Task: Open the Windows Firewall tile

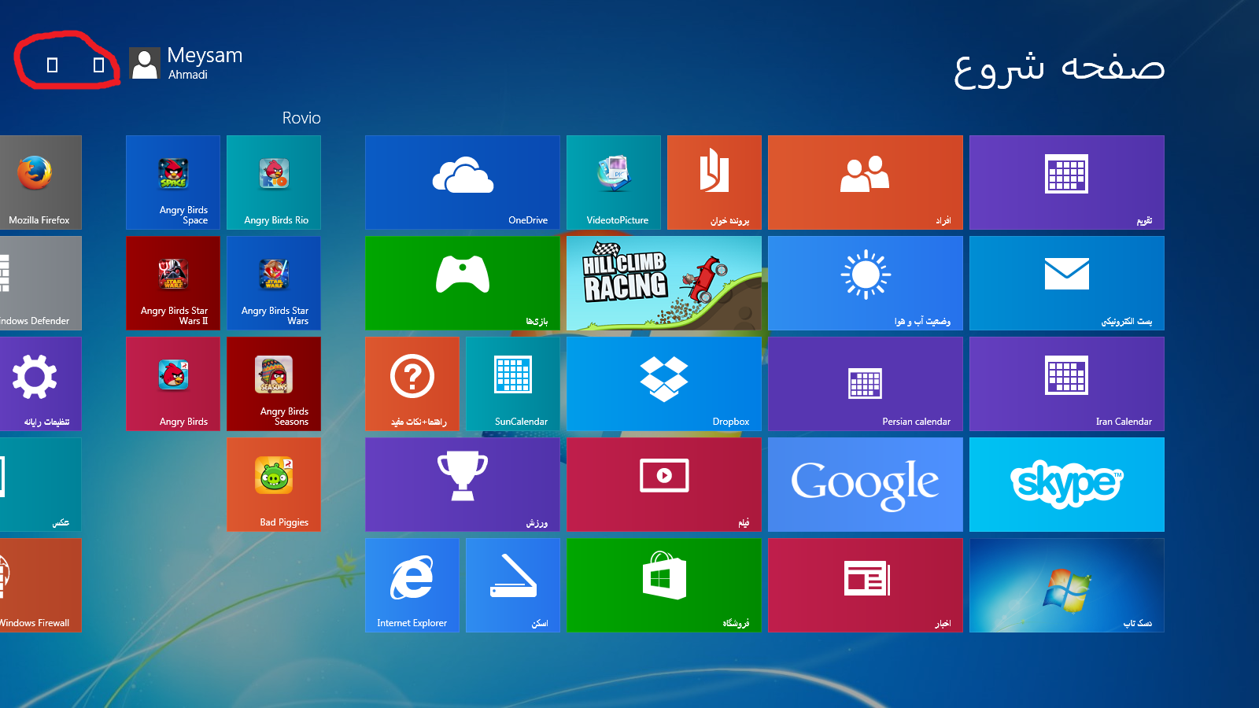Action: [x=41, y=585]
